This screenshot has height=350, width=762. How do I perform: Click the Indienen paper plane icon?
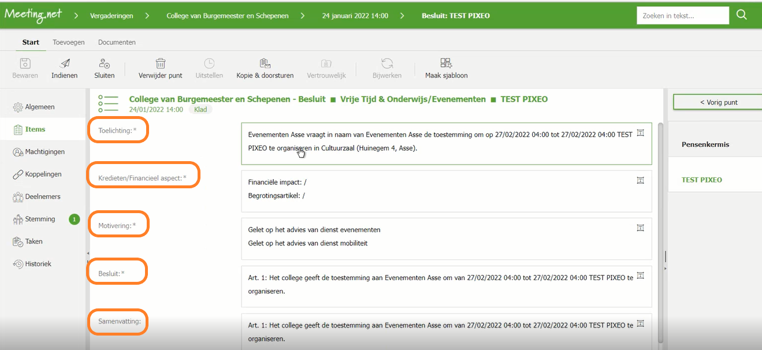(65, 64)
